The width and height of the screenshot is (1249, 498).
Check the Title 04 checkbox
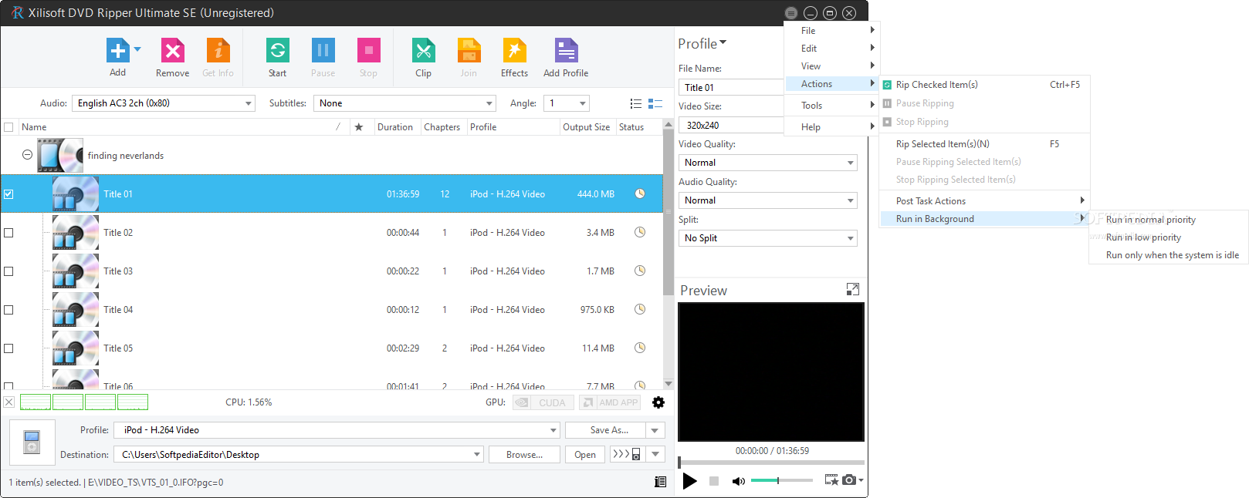(8, 310)
